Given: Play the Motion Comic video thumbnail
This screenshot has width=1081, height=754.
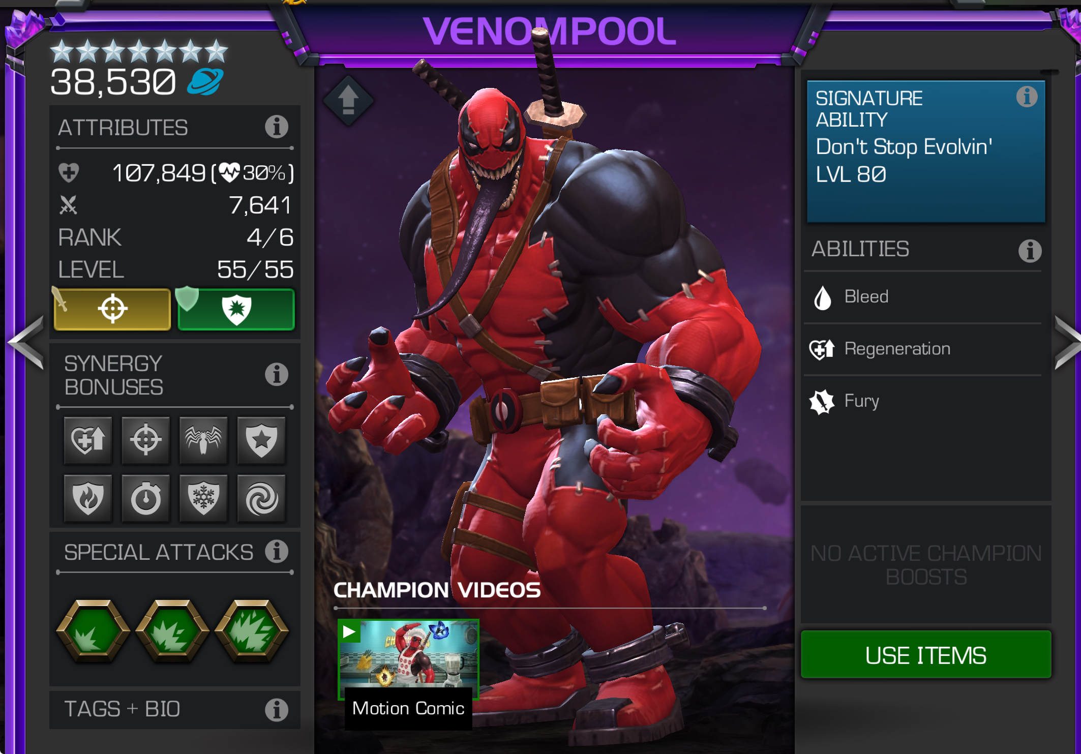Looking at the screenshot, I should [x=409, y=660].
